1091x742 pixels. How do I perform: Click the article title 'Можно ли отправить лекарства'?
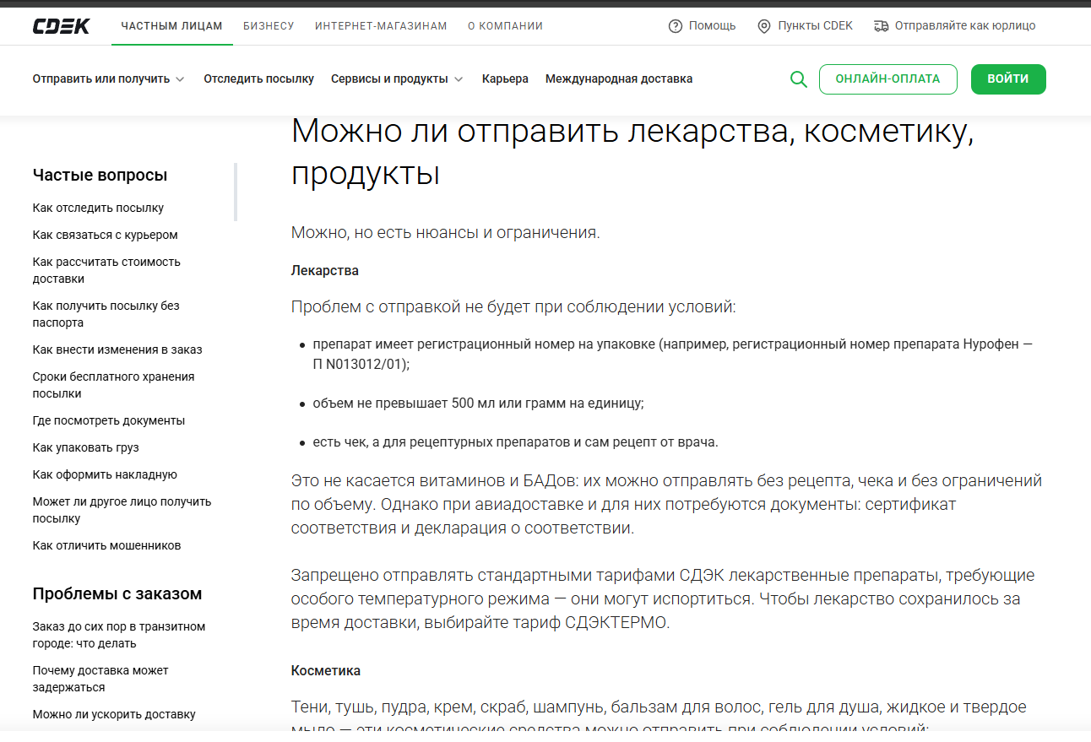coord(632,153)
